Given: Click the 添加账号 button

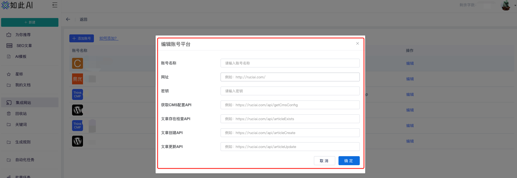Looking at the screenshot, I should click(x=82, y=38).
